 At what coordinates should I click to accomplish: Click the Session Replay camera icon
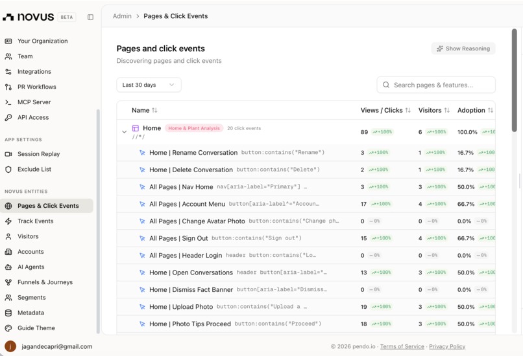8,154
